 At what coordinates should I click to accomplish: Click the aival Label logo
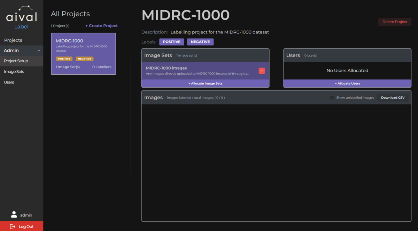pos(22,17)
